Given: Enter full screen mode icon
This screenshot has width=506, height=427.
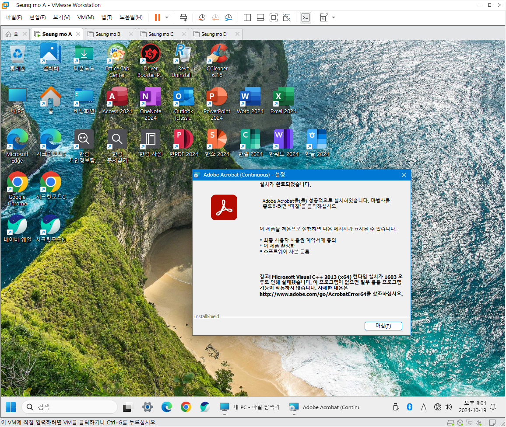Looking at the screenshot, I should 273,17.
